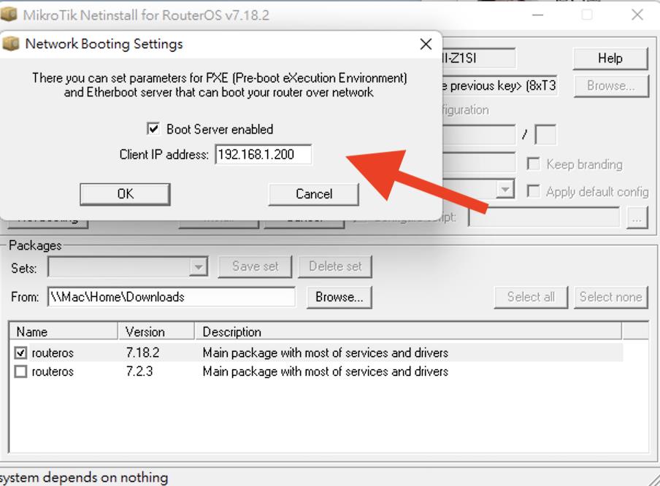Click the Netinstall app icon in title bar
The image size is (660, 486).
coord(9,15)
